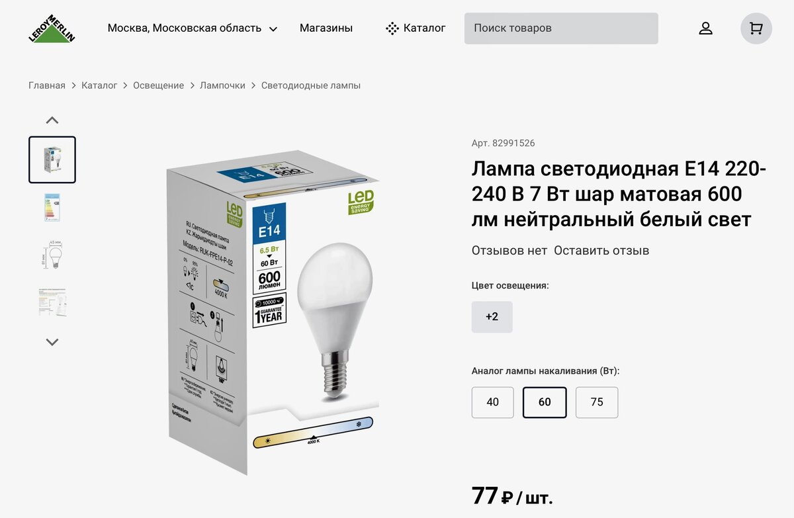Select the energy label thumbnail
794x518 pixels.
pos(52,207)
